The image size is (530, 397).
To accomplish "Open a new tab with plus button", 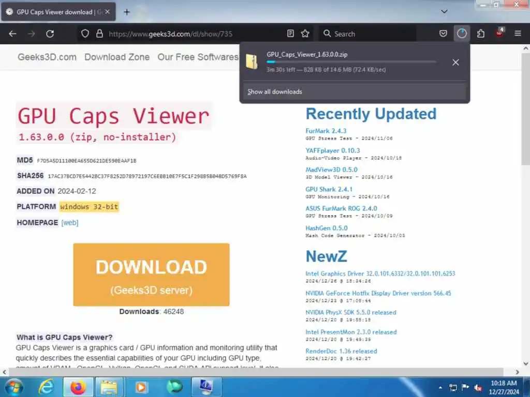I will [127, 12].
